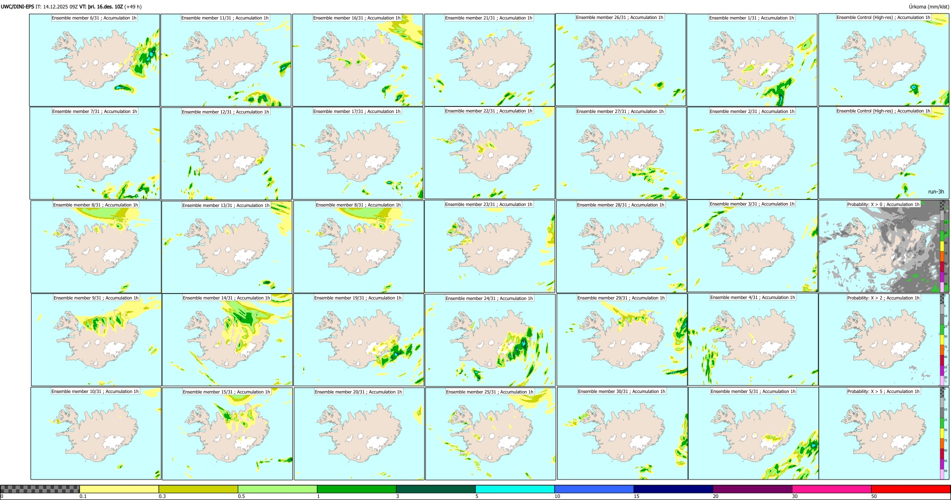Image resolution: width=951 pixels, height=500 pixels.
Task: Select the Ensemble member 17/31 map panel
Action: [x=358, y=153]
